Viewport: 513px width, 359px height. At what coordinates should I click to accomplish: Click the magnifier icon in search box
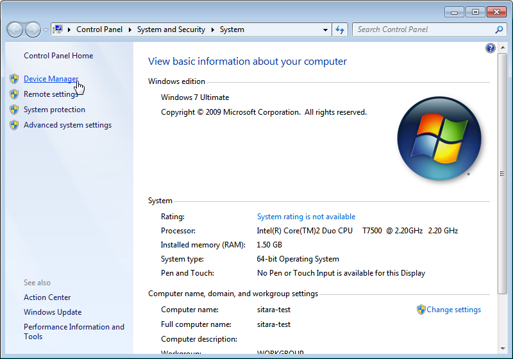[499, 29]
